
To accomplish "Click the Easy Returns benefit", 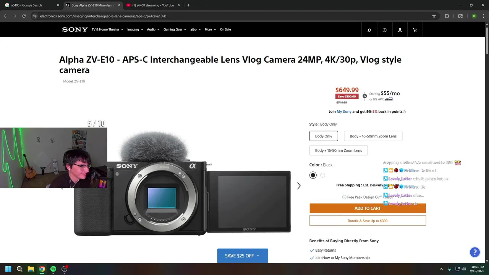I will (x=325, y=250).
